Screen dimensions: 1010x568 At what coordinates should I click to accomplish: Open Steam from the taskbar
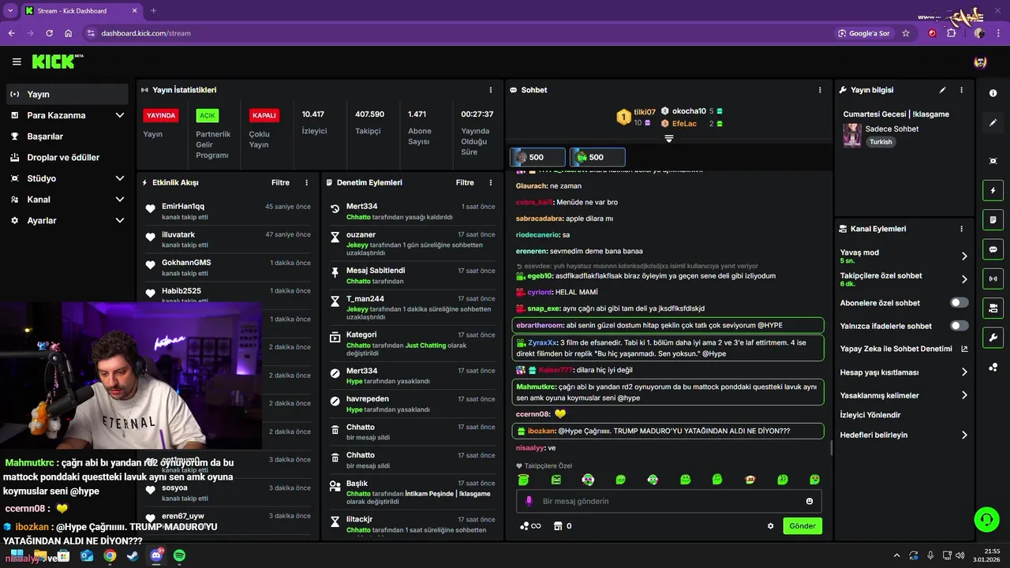coord(133,556)
